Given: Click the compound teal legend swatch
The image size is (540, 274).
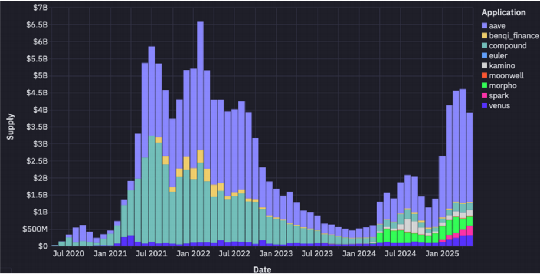Looking at the screenshot, I should (x=486, y=46).
